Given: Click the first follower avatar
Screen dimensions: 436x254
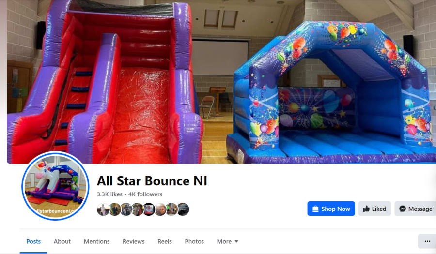Looking at the screenshot, I should point(103,209).
